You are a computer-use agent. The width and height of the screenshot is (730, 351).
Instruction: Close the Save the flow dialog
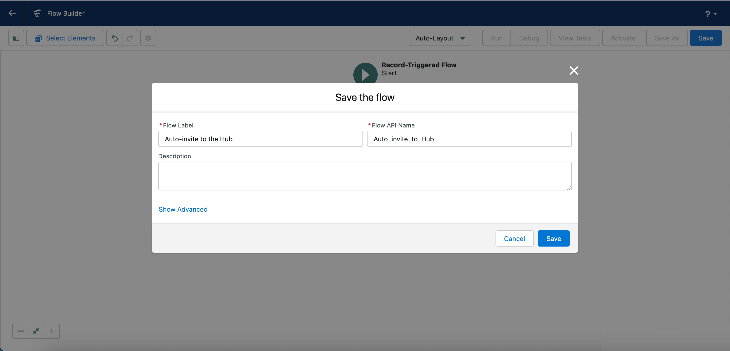tap(574, 70)
